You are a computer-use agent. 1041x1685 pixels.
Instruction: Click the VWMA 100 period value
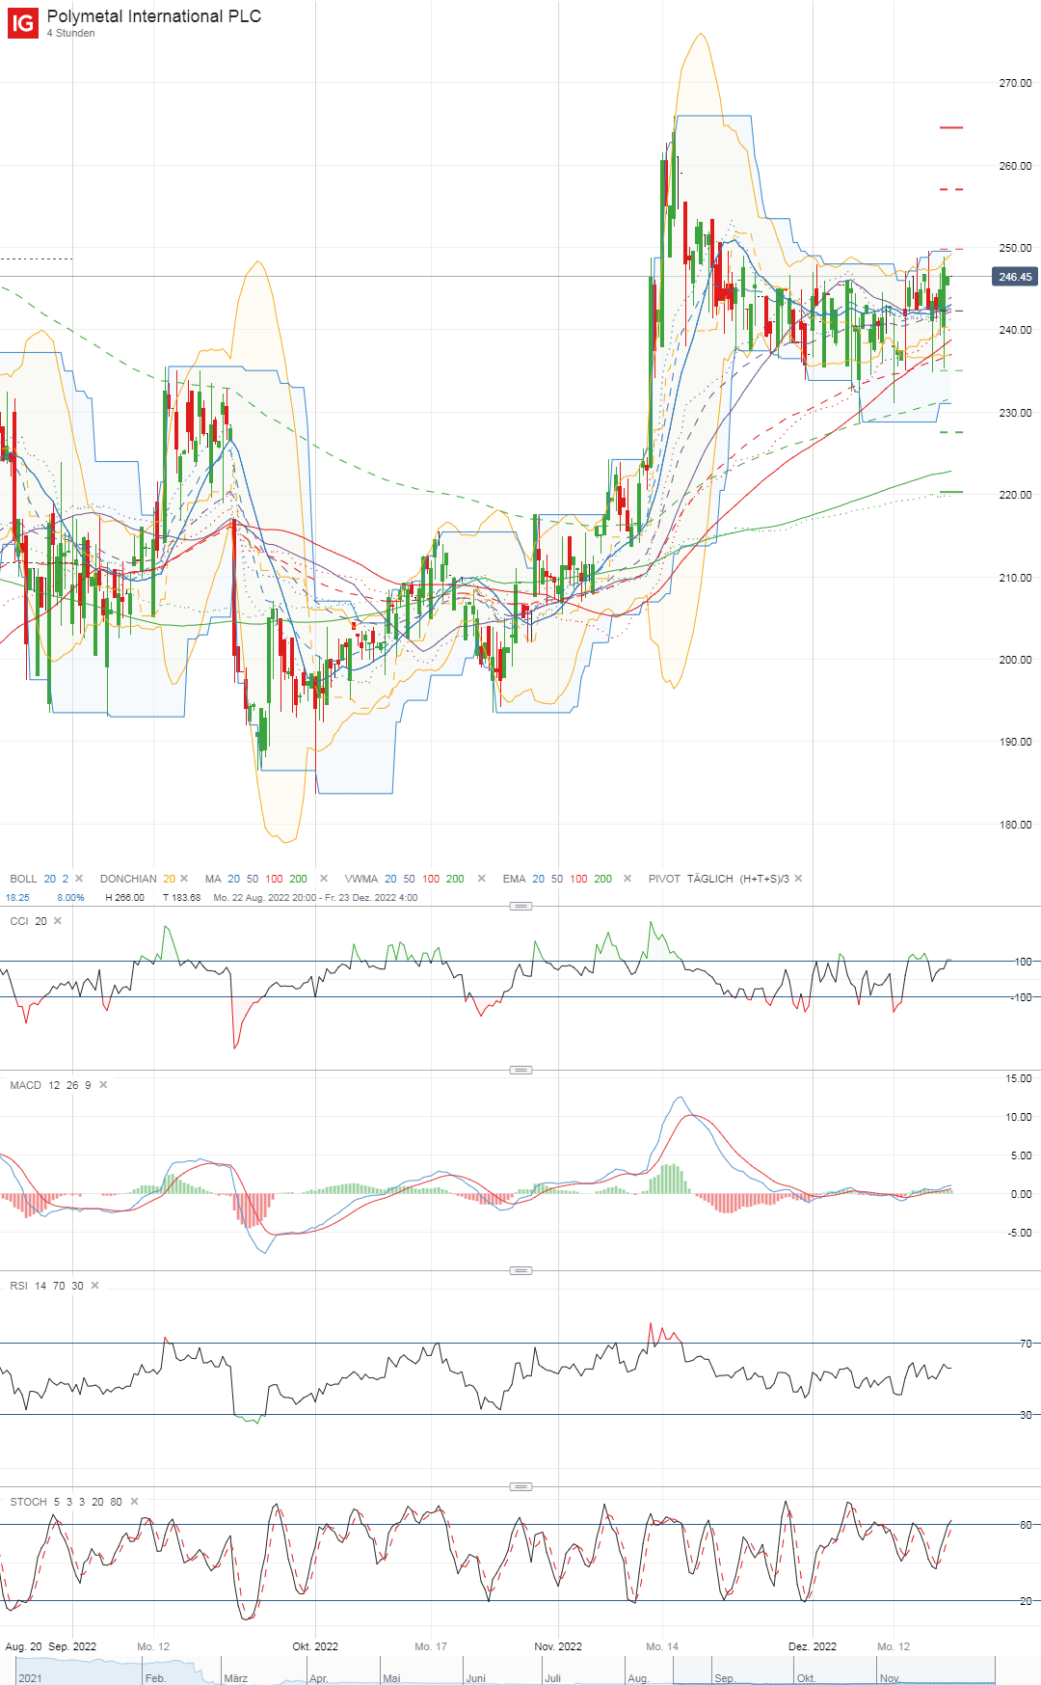[431, 879]
